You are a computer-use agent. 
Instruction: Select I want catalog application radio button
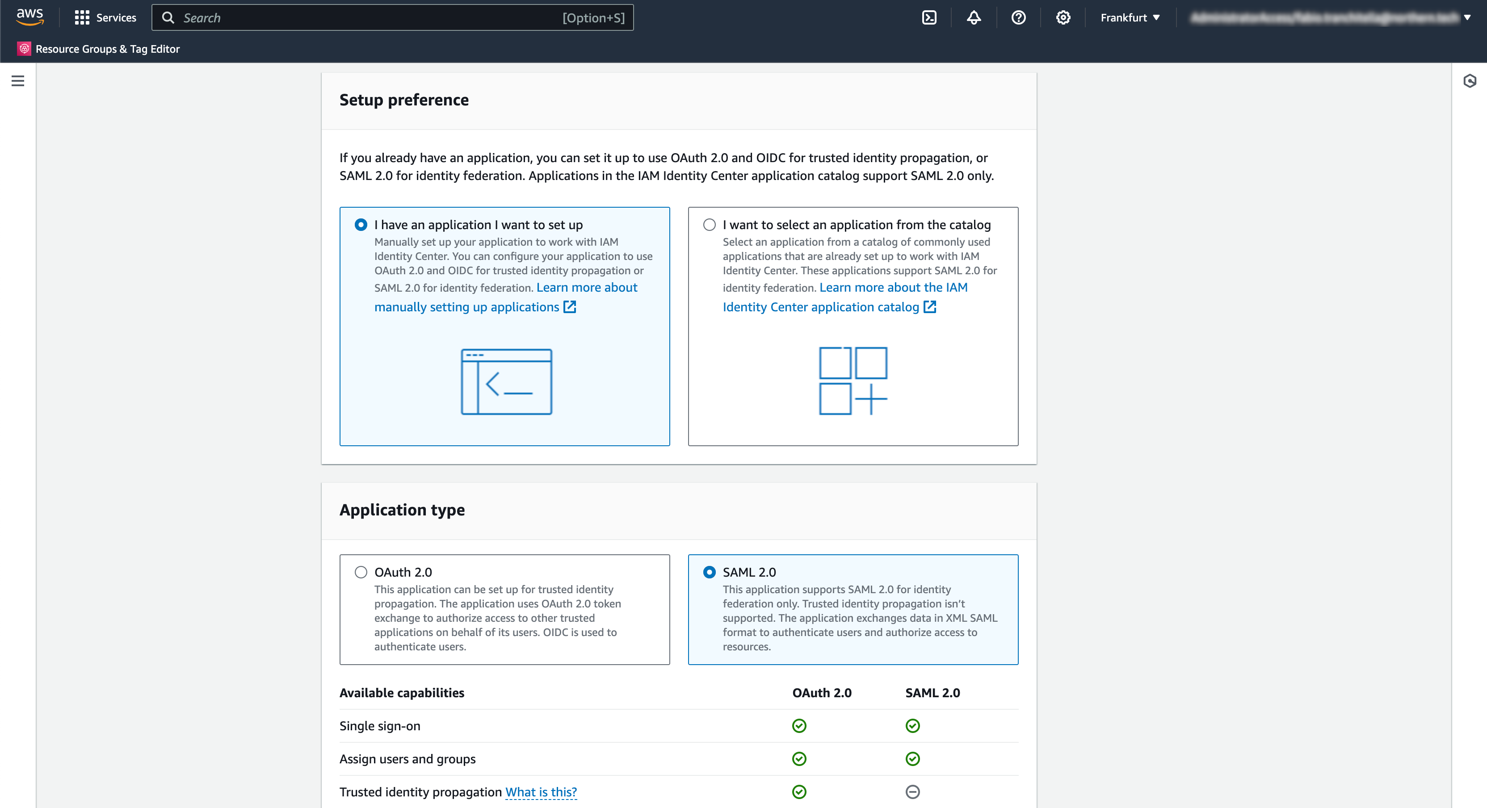tap(710, 223)
